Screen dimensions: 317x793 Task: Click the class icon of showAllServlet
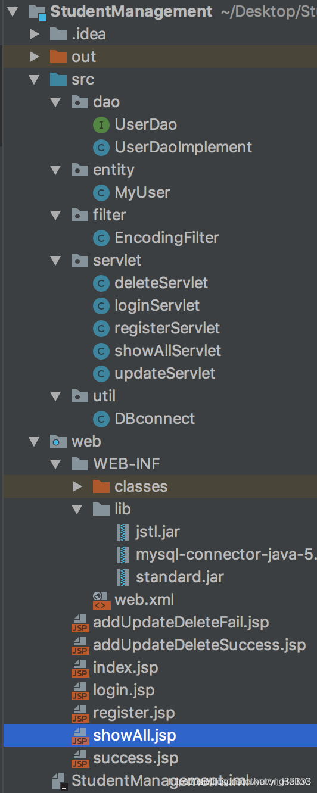[101, 351]
